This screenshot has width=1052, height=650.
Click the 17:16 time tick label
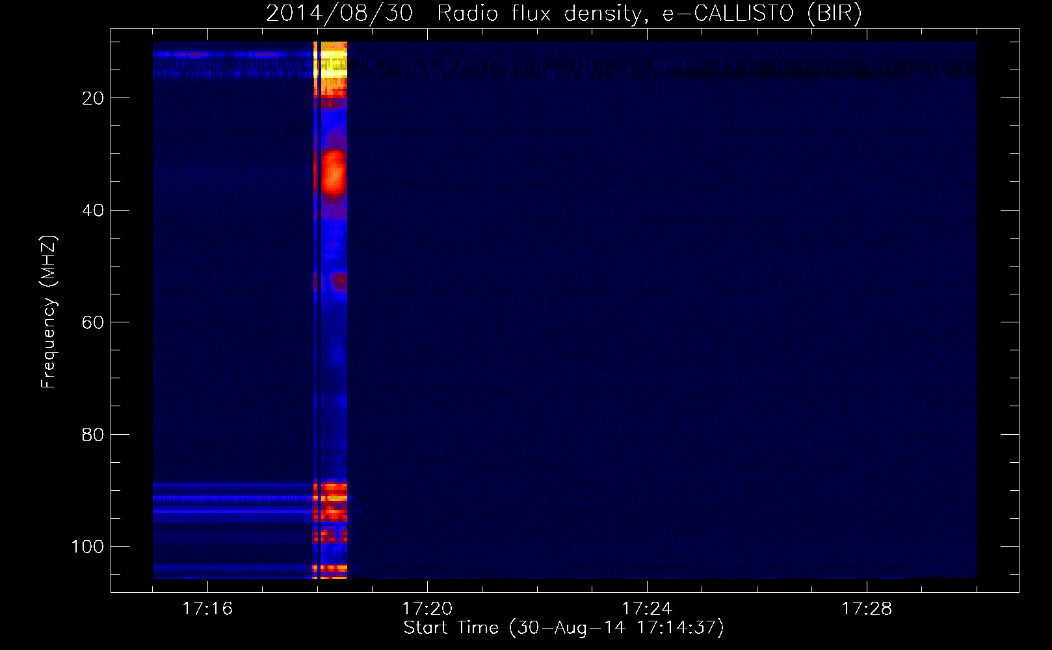tap(207, 609)
